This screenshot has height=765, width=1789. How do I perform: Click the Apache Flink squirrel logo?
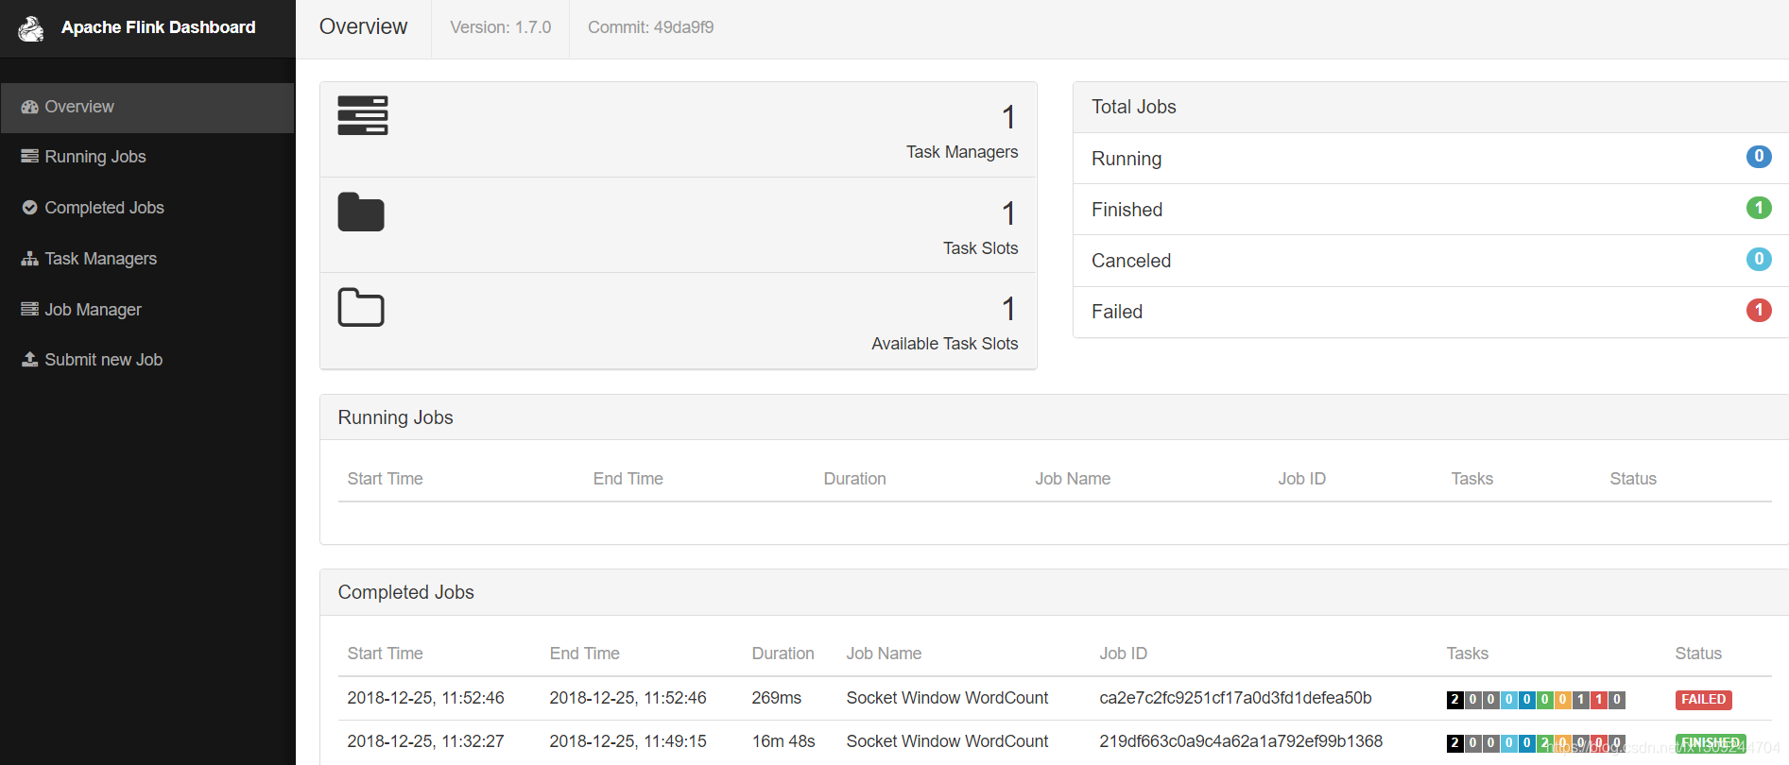(31, 28)
